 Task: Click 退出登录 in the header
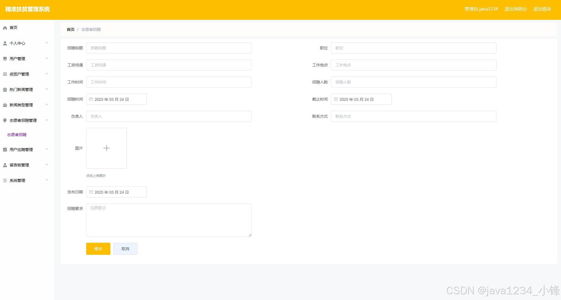pos(542,9)
